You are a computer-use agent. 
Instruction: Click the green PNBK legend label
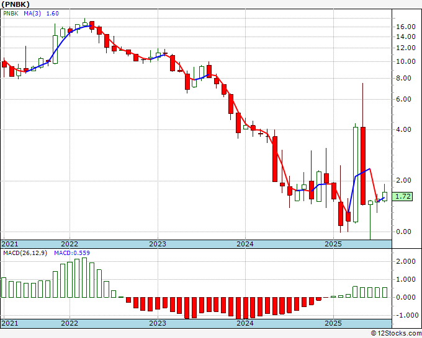click(x=11, y=14)
